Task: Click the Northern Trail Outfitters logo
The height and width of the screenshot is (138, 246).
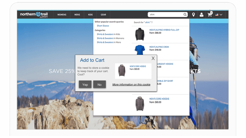Action: click(34, 15)
